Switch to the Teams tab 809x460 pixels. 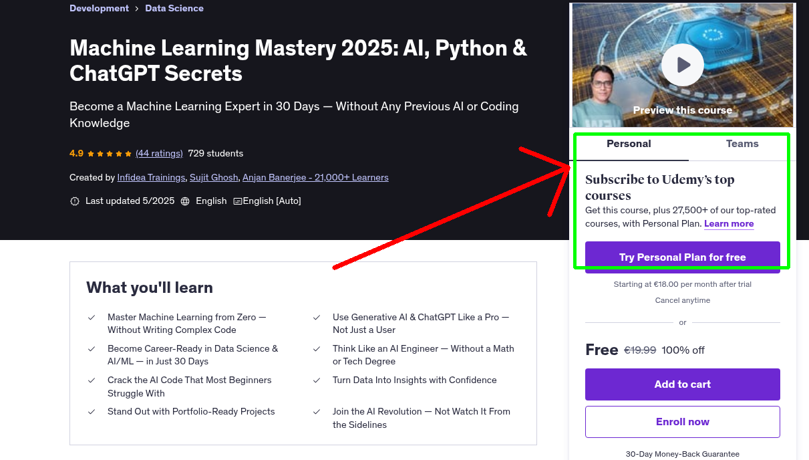742,144
